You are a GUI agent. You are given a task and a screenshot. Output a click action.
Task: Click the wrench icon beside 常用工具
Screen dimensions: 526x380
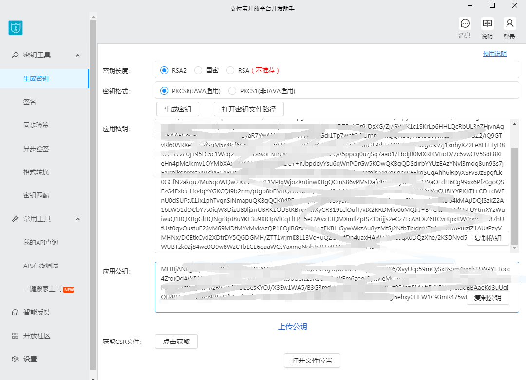click(15, 219)
